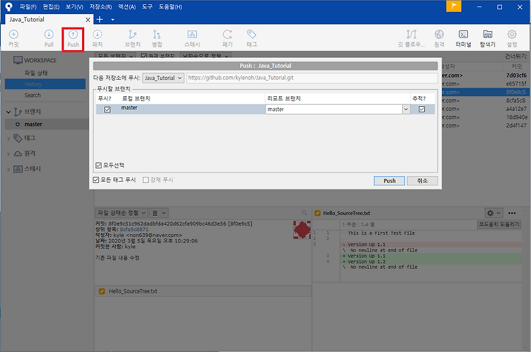Click the Branch (브랜치) toolbar icon
Screen dimensions: 531x352
132,38
